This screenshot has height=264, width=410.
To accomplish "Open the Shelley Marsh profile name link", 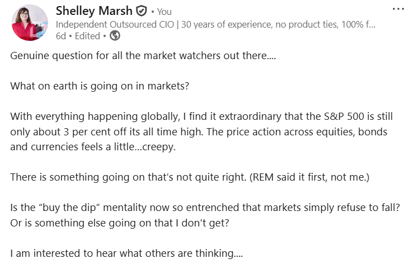I will (94, 11).
